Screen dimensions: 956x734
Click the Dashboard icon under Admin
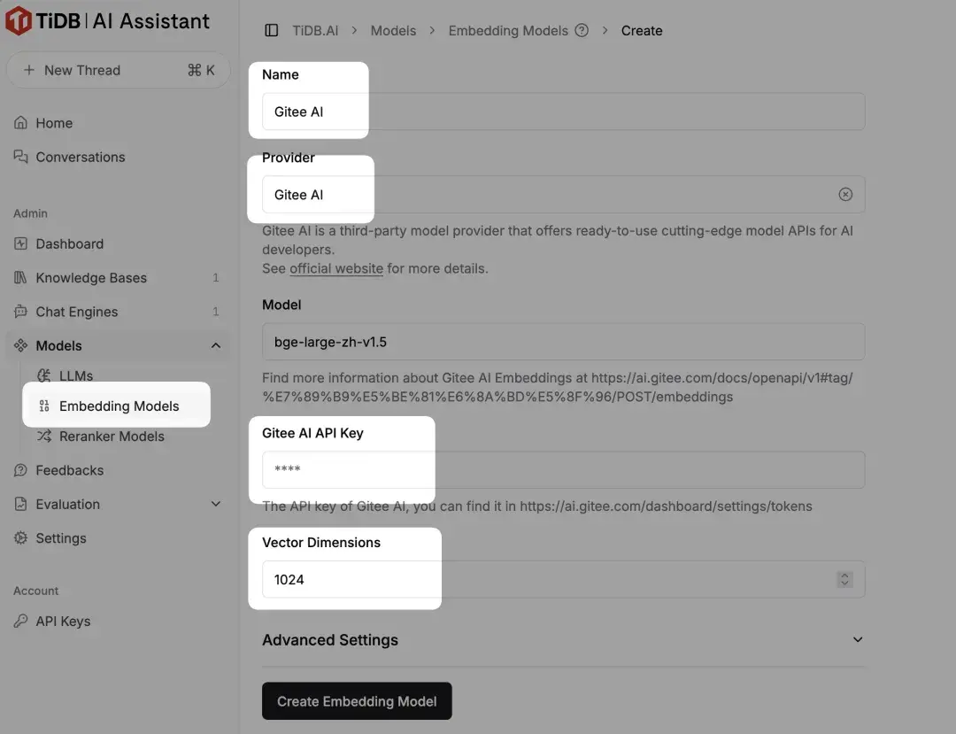click(19, 243)
